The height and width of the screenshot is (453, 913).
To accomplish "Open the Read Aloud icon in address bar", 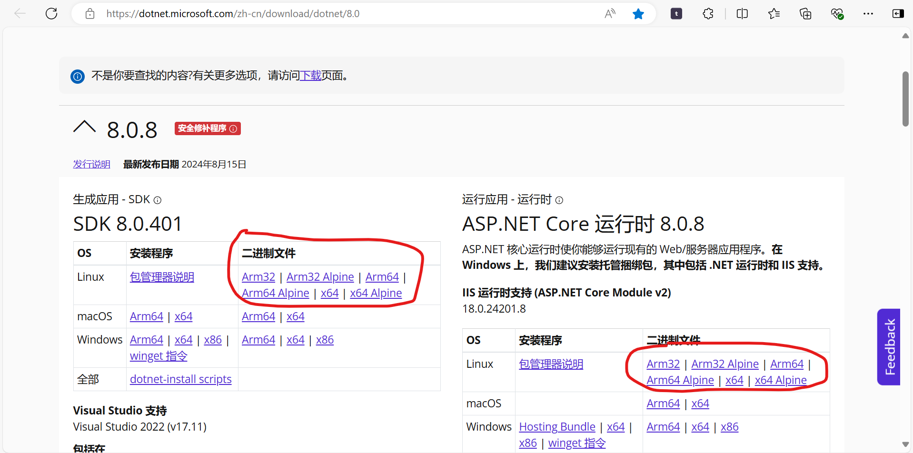I will point(610,14).
